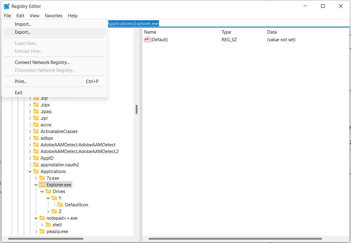Click the (Default) string value icon

(x=146, y=39)
